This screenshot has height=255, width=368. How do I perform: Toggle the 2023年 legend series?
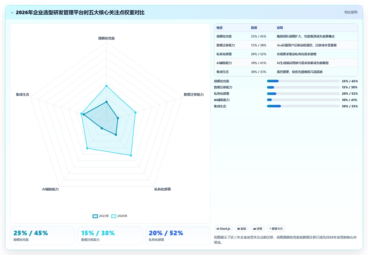(101, 216)
